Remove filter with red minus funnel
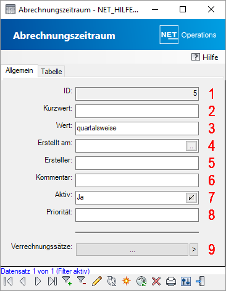The height and width of the screenshot is (291, 226). (82, 281)
